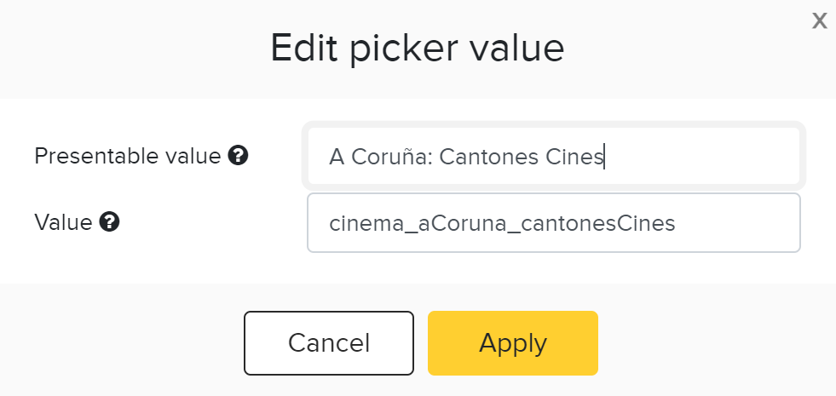Click the cantonesCines part of the Value text
The width and height of the screenshot is (836, 396).
tap(598, 223)
